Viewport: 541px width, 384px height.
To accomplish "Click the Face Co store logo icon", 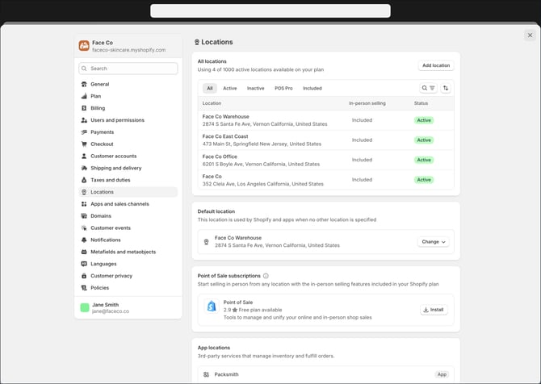I will point(84,46).
